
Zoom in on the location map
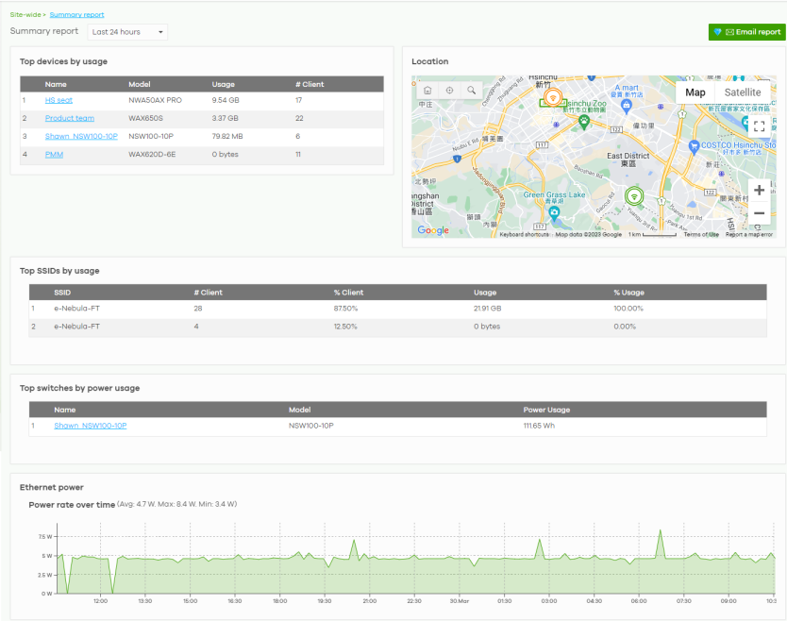coord(759,190)
